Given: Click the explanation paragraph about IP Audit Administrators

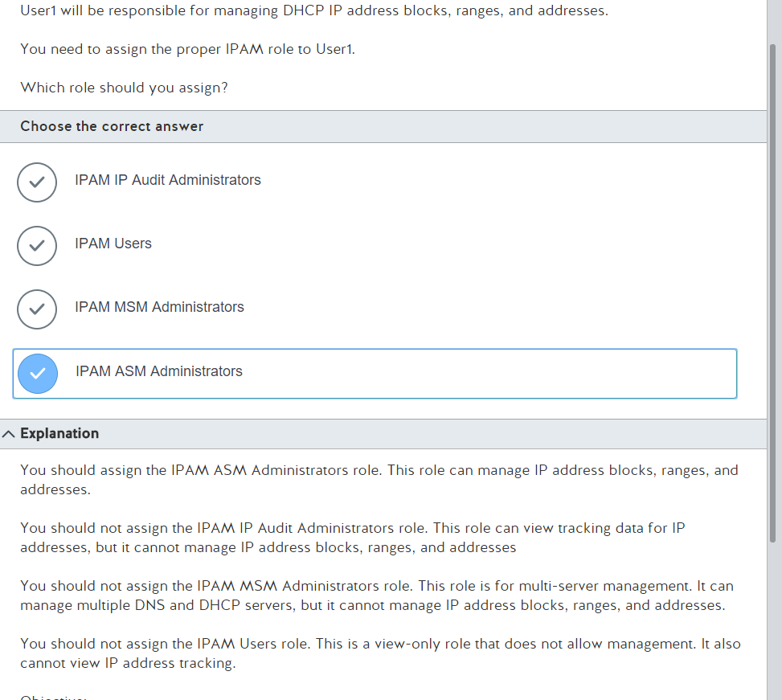Looking at the screenshot, I should point(353,538).
